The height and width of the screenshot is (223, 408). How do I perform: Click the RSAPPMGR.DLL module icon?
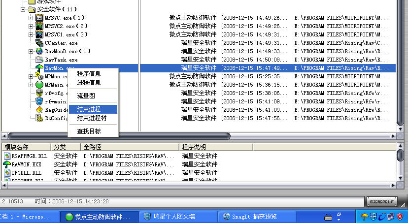(7, 156)
